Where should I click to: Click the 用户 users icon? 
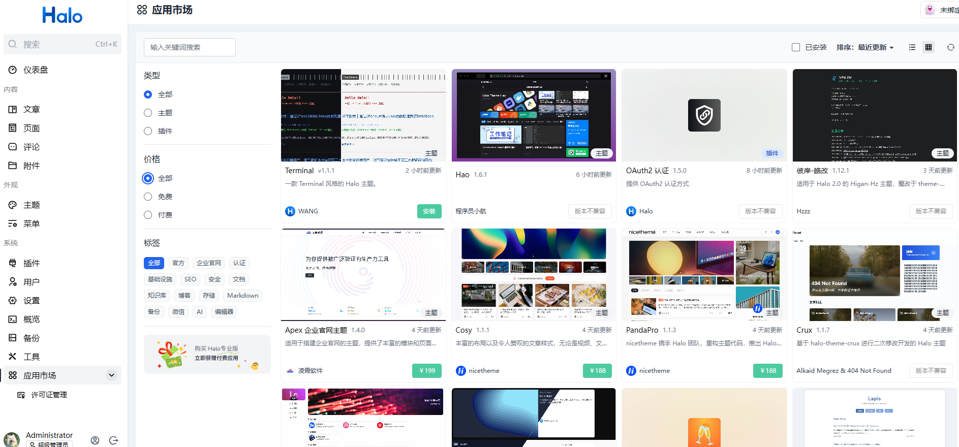pyautogui.click(x=13, y=282)
